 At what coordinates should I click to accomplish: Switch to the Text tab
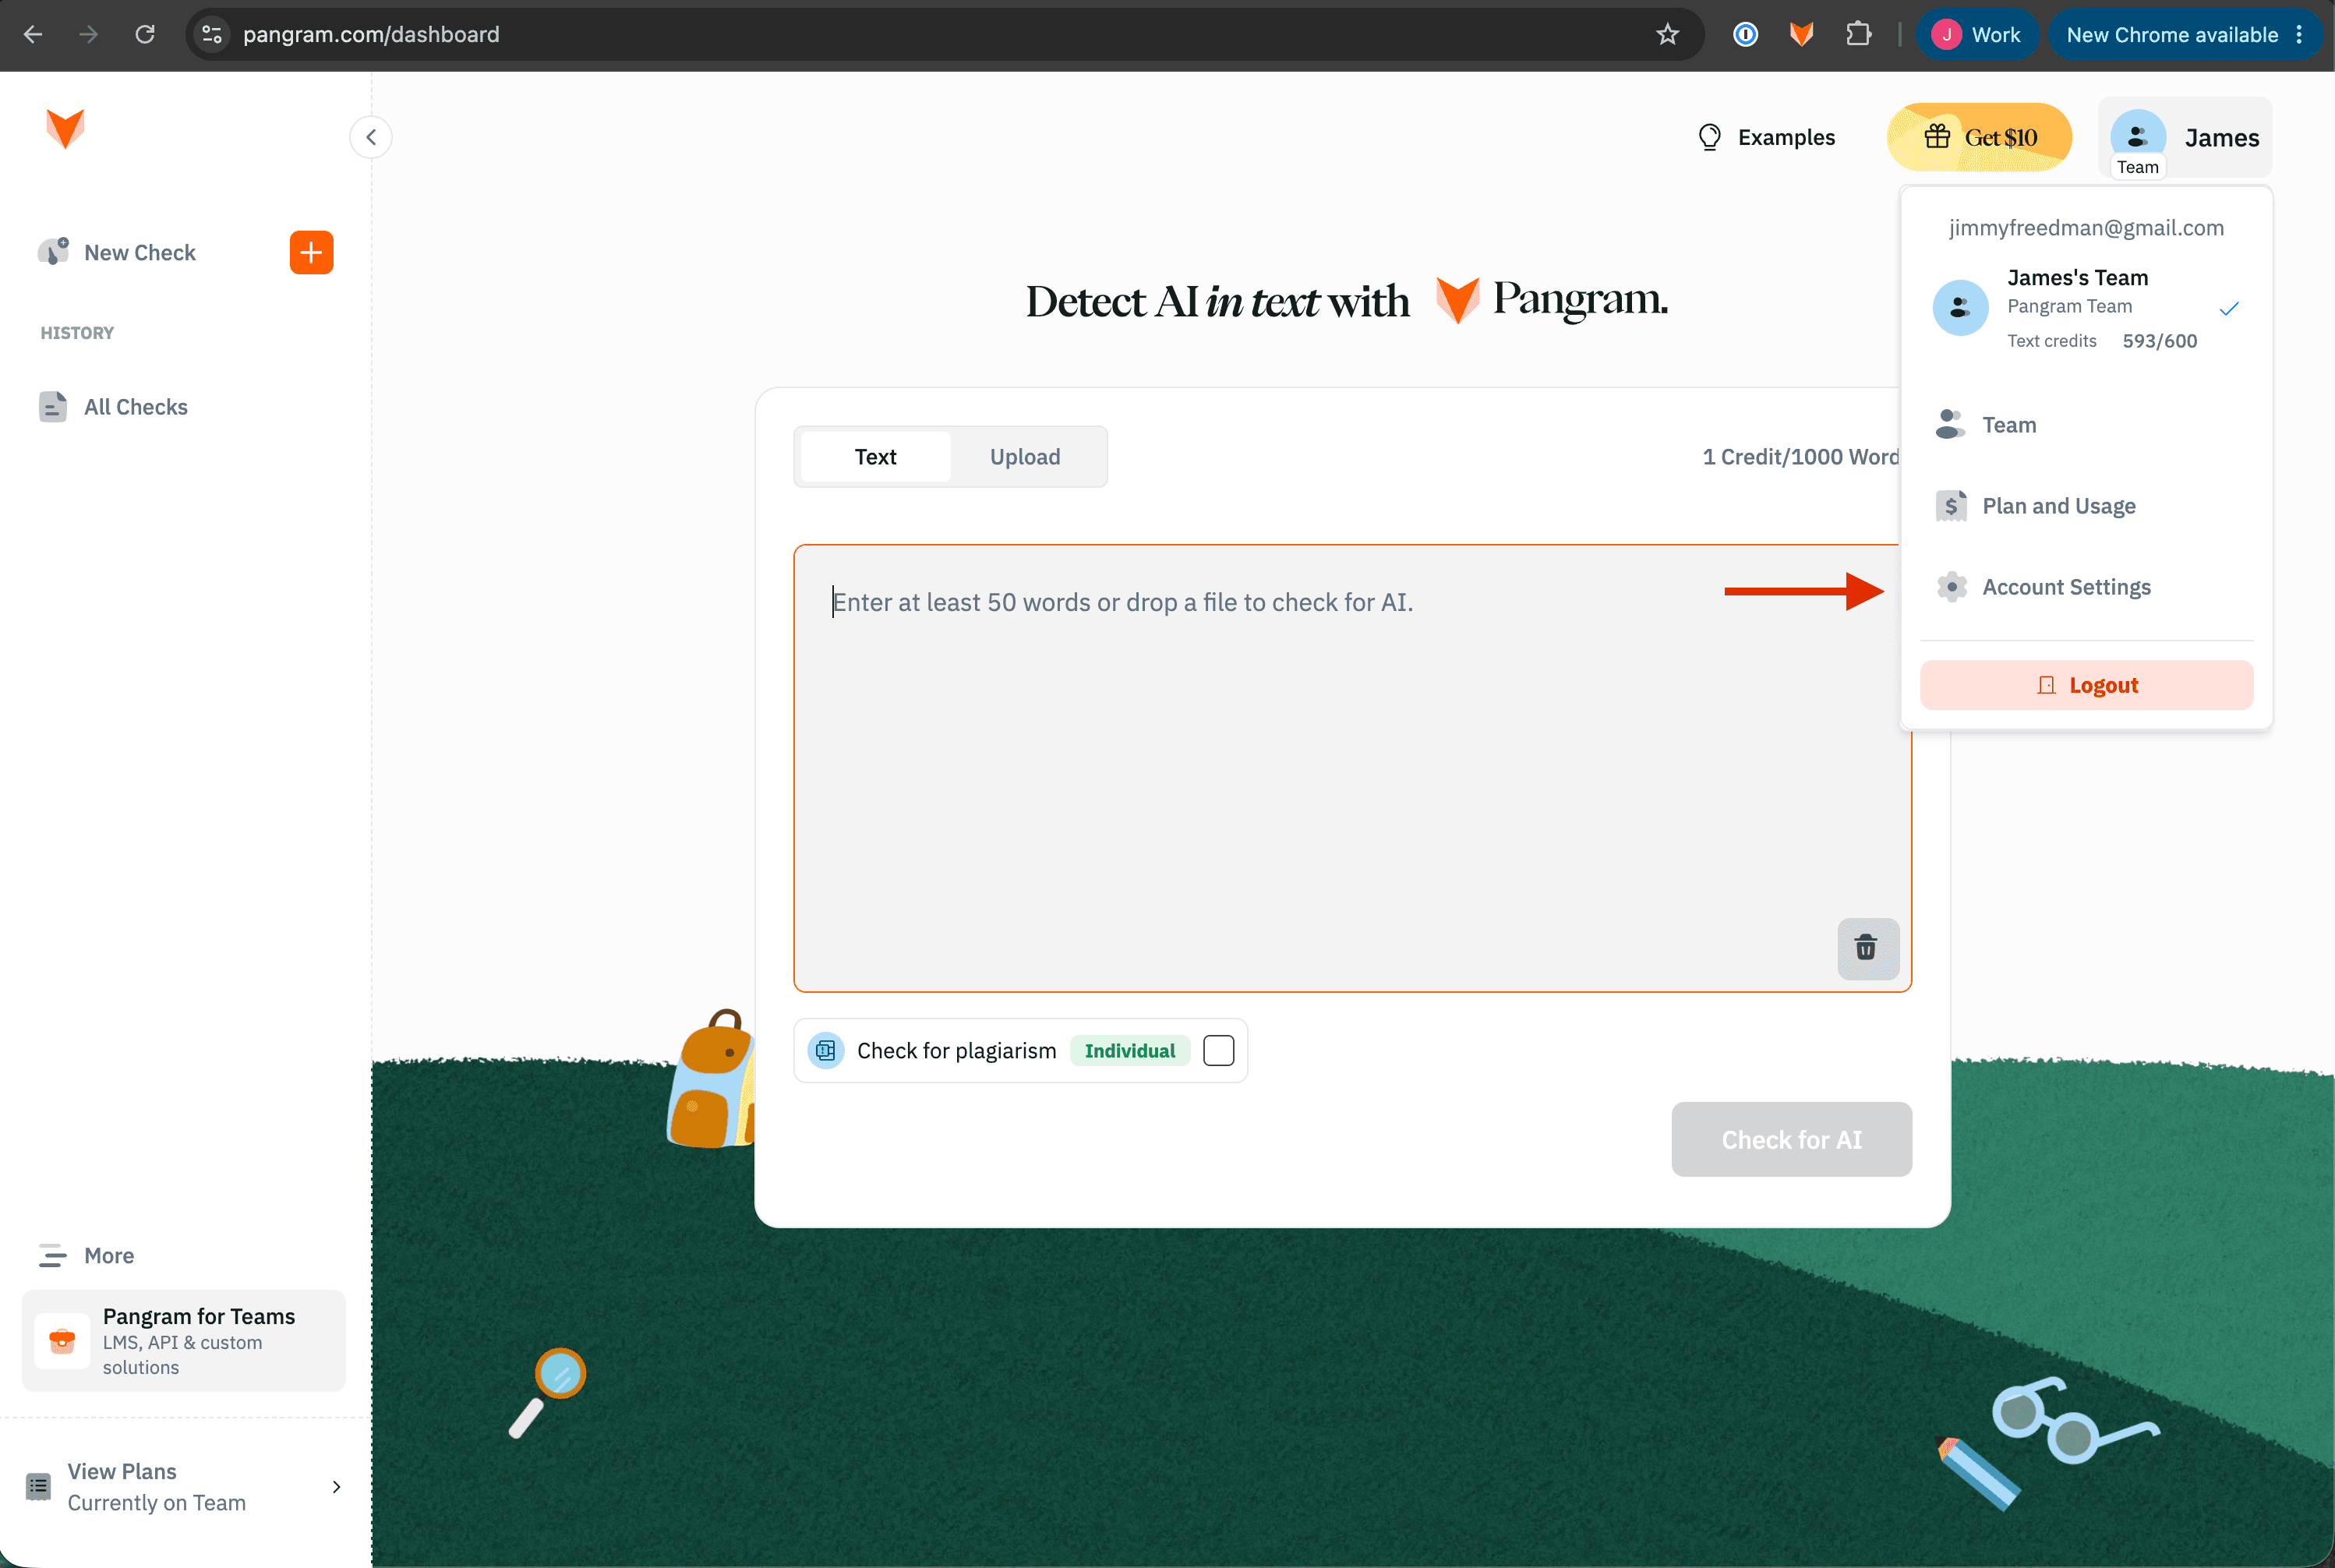point(875,457)
